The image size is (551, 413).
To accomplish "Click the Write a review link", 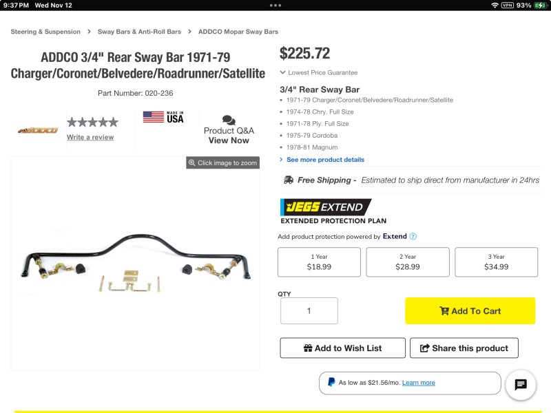I will pos(90,137).
